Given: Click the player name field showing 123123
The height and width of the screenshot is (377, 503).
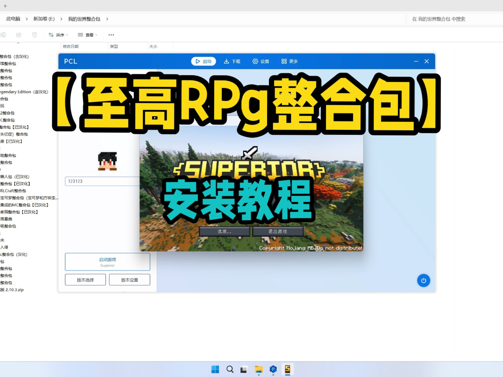Looking at the screenshot, I should tap(102, 181).
